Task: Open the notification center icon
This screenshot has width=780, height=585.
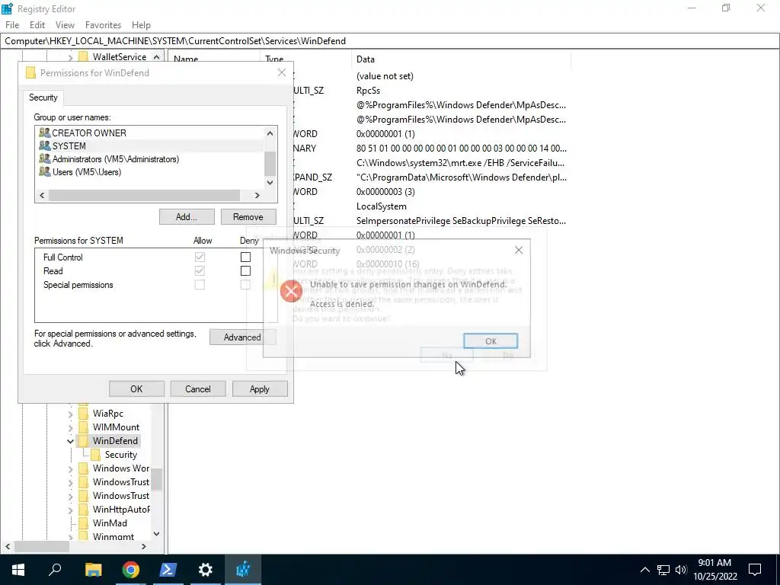Action: click(x=755, y=570)
